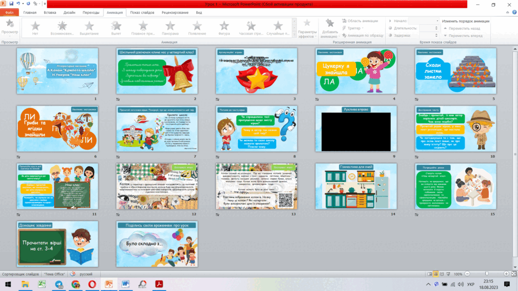Click the Save icon in quick access toolbar

(11, 4)
